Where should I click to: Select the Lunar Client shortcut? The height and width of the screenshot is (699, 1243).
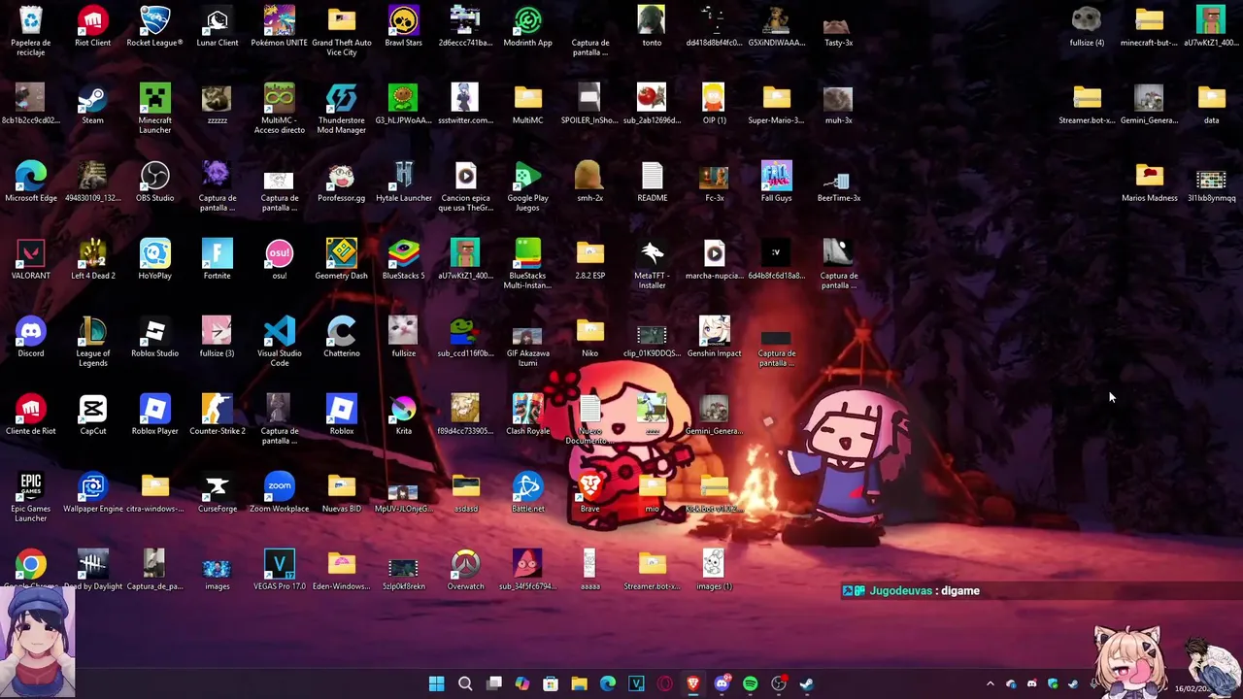[x=218, y=26]
